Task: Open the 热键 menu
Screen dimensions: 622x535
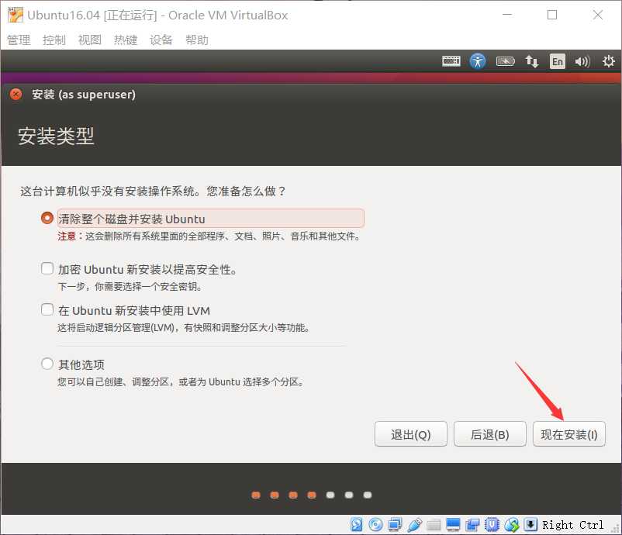Action: coord(126,40)
